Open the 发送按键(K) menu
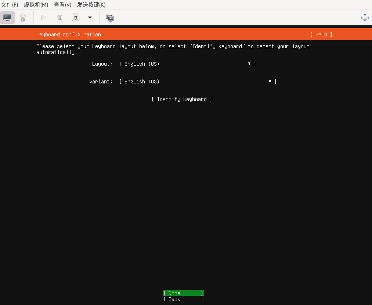Image resolution: width=372 pixels, height=305 pixels. tap(91, 5)
